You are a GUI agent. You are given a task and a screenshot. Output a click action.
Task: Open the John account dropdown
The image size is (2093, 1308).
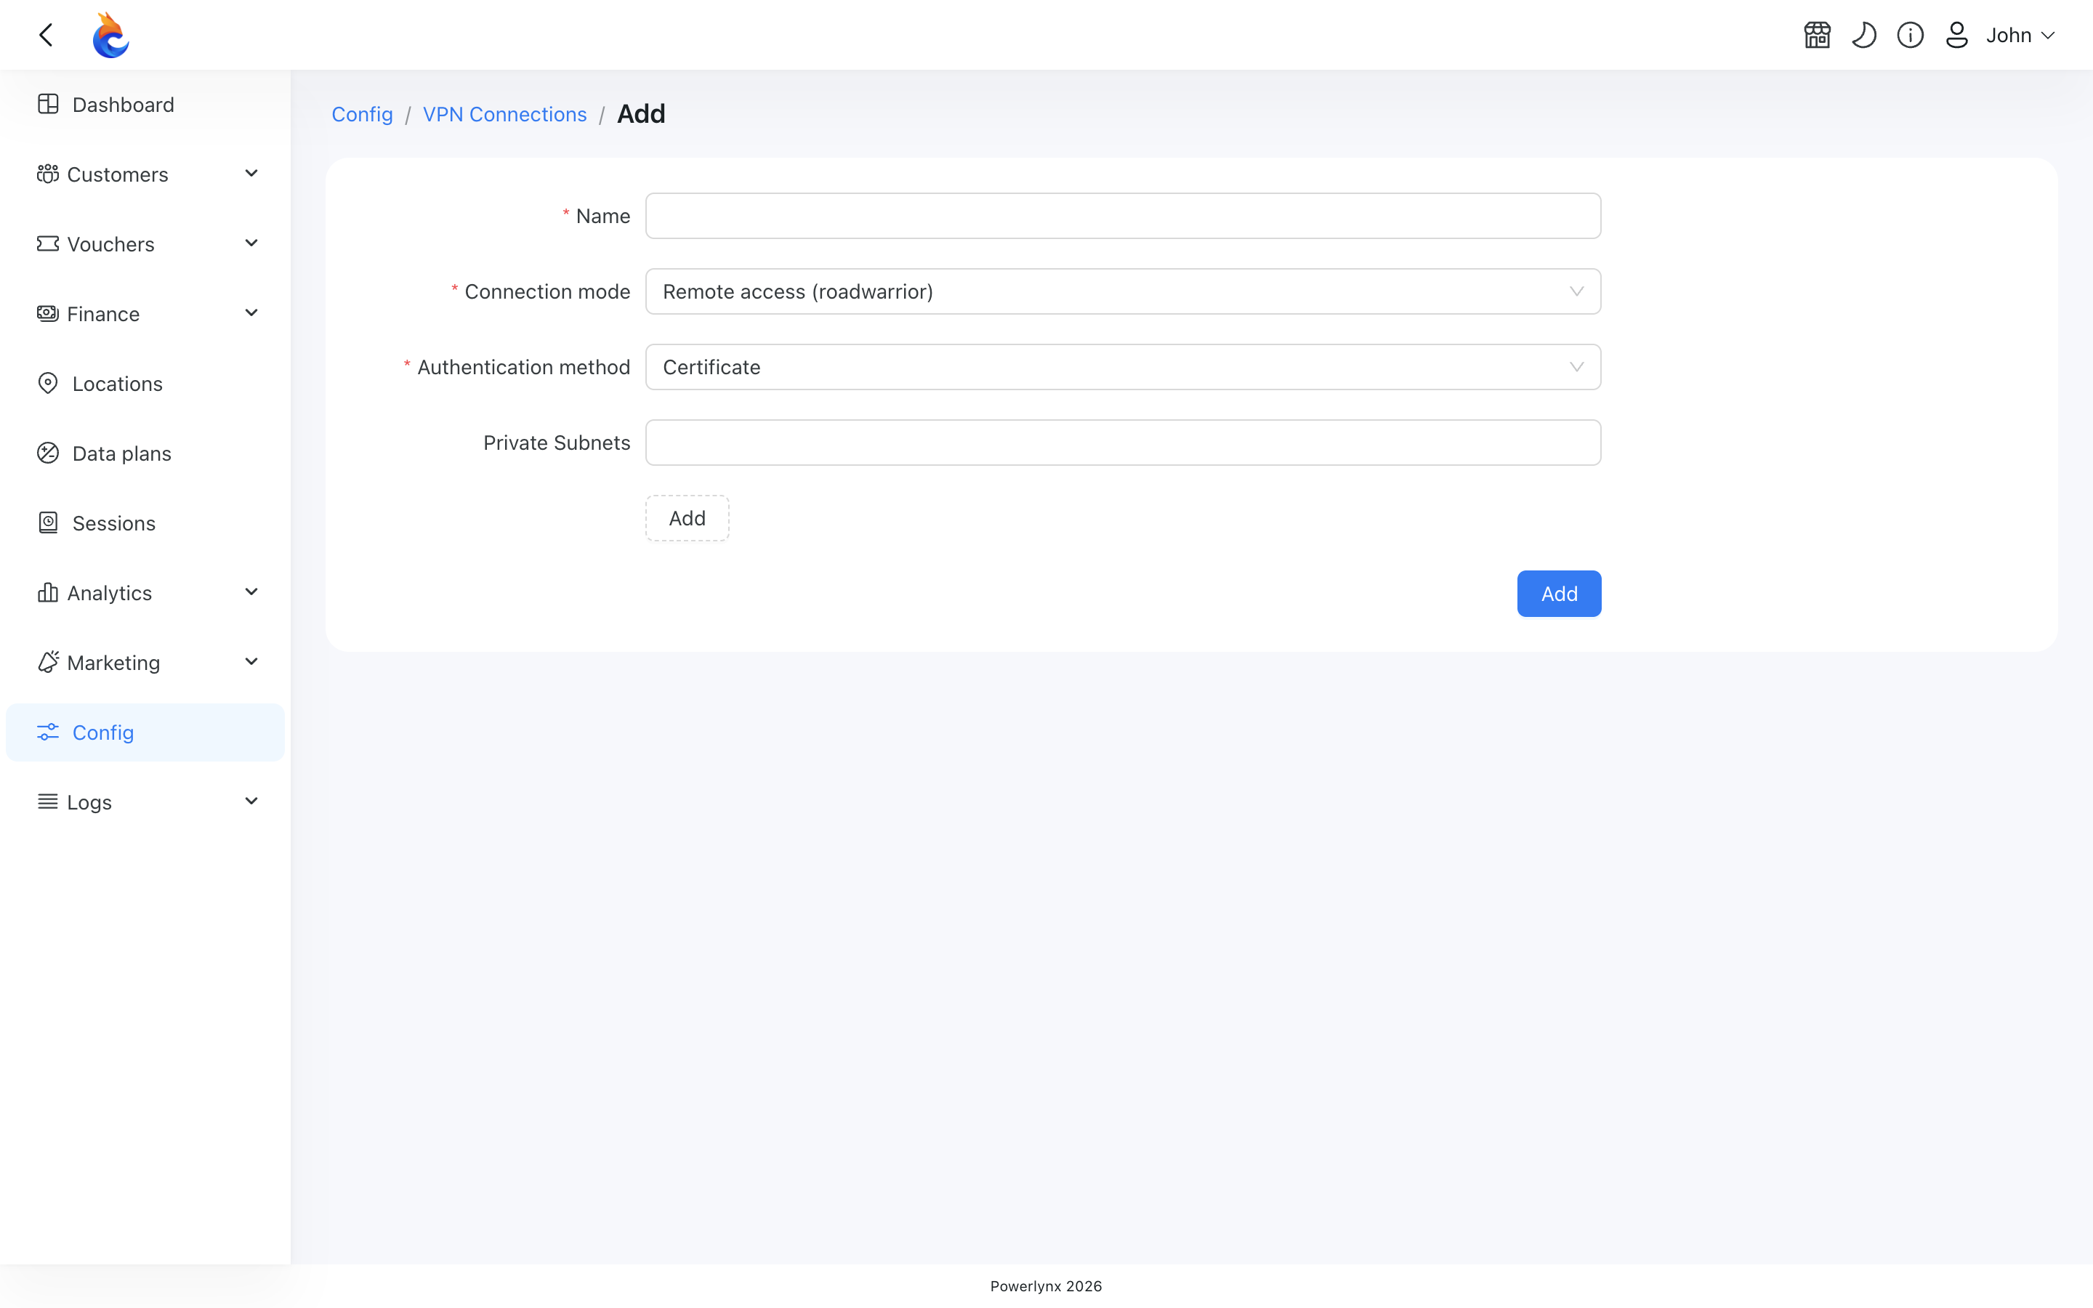tap(2020, 35)
